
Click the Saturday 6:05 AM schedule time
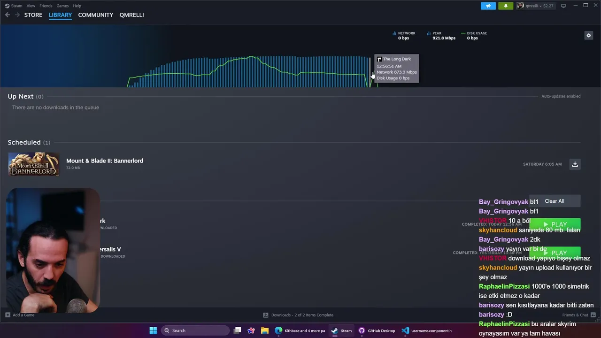[x=542, y=164]
